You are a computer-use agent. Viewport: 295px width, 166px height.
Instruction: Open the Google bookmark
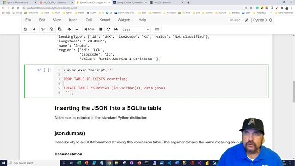coord(18,13)
